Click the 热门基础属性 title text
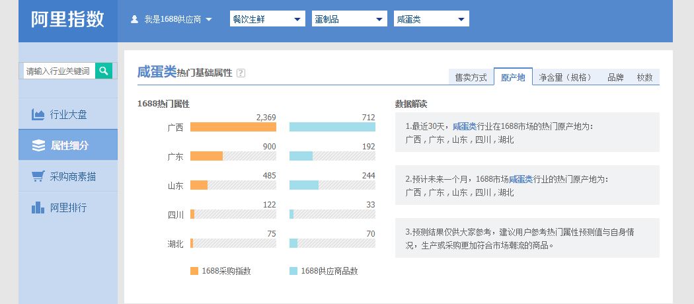 coord(204,73)
